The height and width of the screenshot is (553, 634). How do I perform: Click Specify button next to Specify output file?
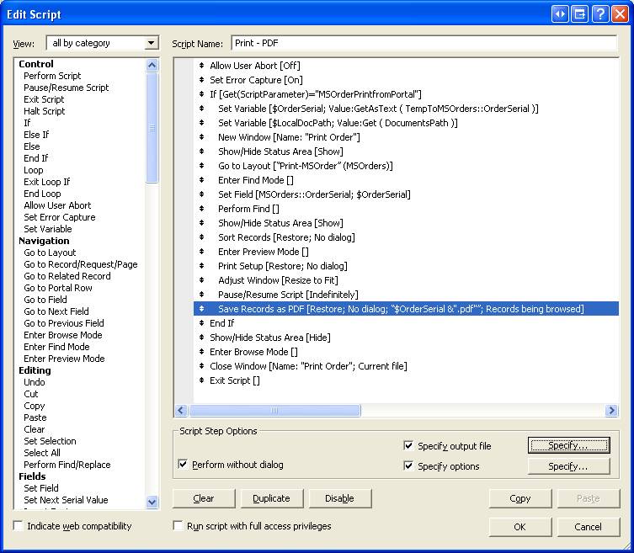click(568, 445)
